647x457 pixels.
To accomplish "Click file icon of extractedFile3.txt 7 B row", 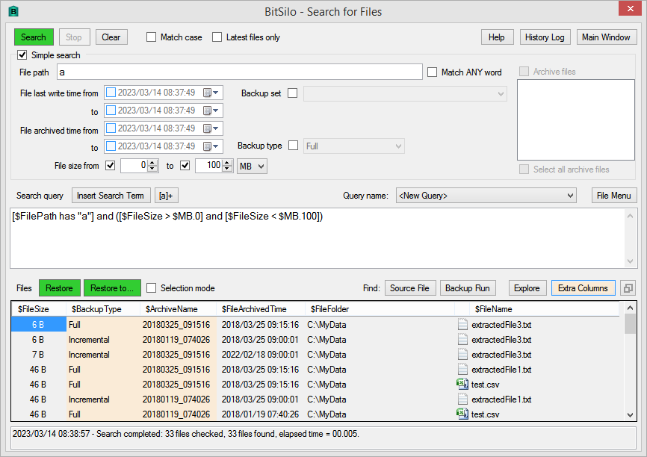I will click(x=462, y=354).
